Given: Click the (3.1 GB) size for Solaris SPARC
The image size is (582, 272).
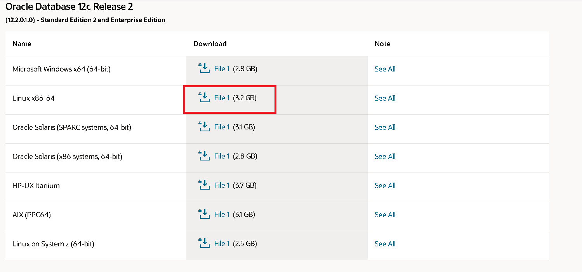Looking at the screenshot, I should (244, 127).
